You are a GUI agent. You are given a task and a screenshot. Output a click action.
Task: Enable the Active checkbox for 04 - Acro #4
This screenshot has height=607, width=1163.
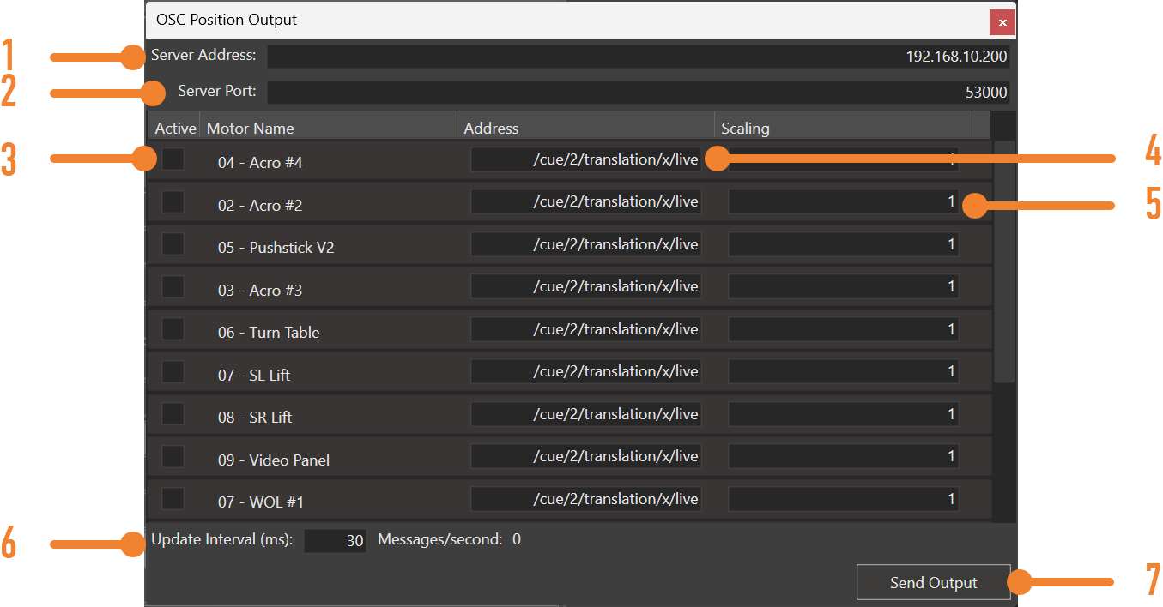click(173, 162)
